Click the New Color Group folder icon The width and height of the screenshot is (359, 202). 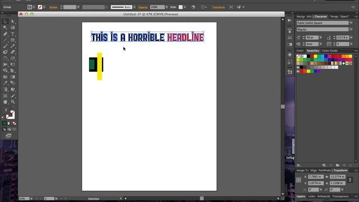(x=337, y=165)
